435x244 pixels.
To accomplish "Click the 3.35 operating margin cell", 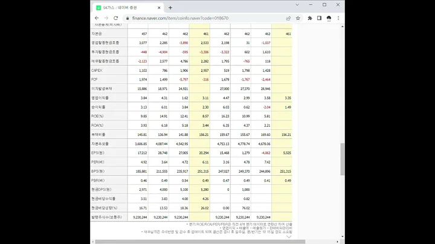I will pyautogui.click(x=288, y=98).
